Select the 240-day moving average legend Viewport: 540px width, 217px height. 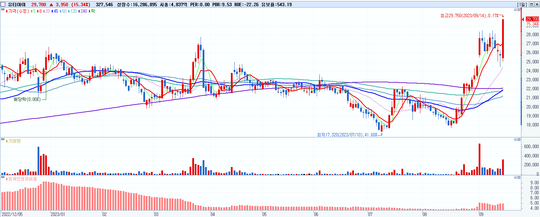(83, 11)
